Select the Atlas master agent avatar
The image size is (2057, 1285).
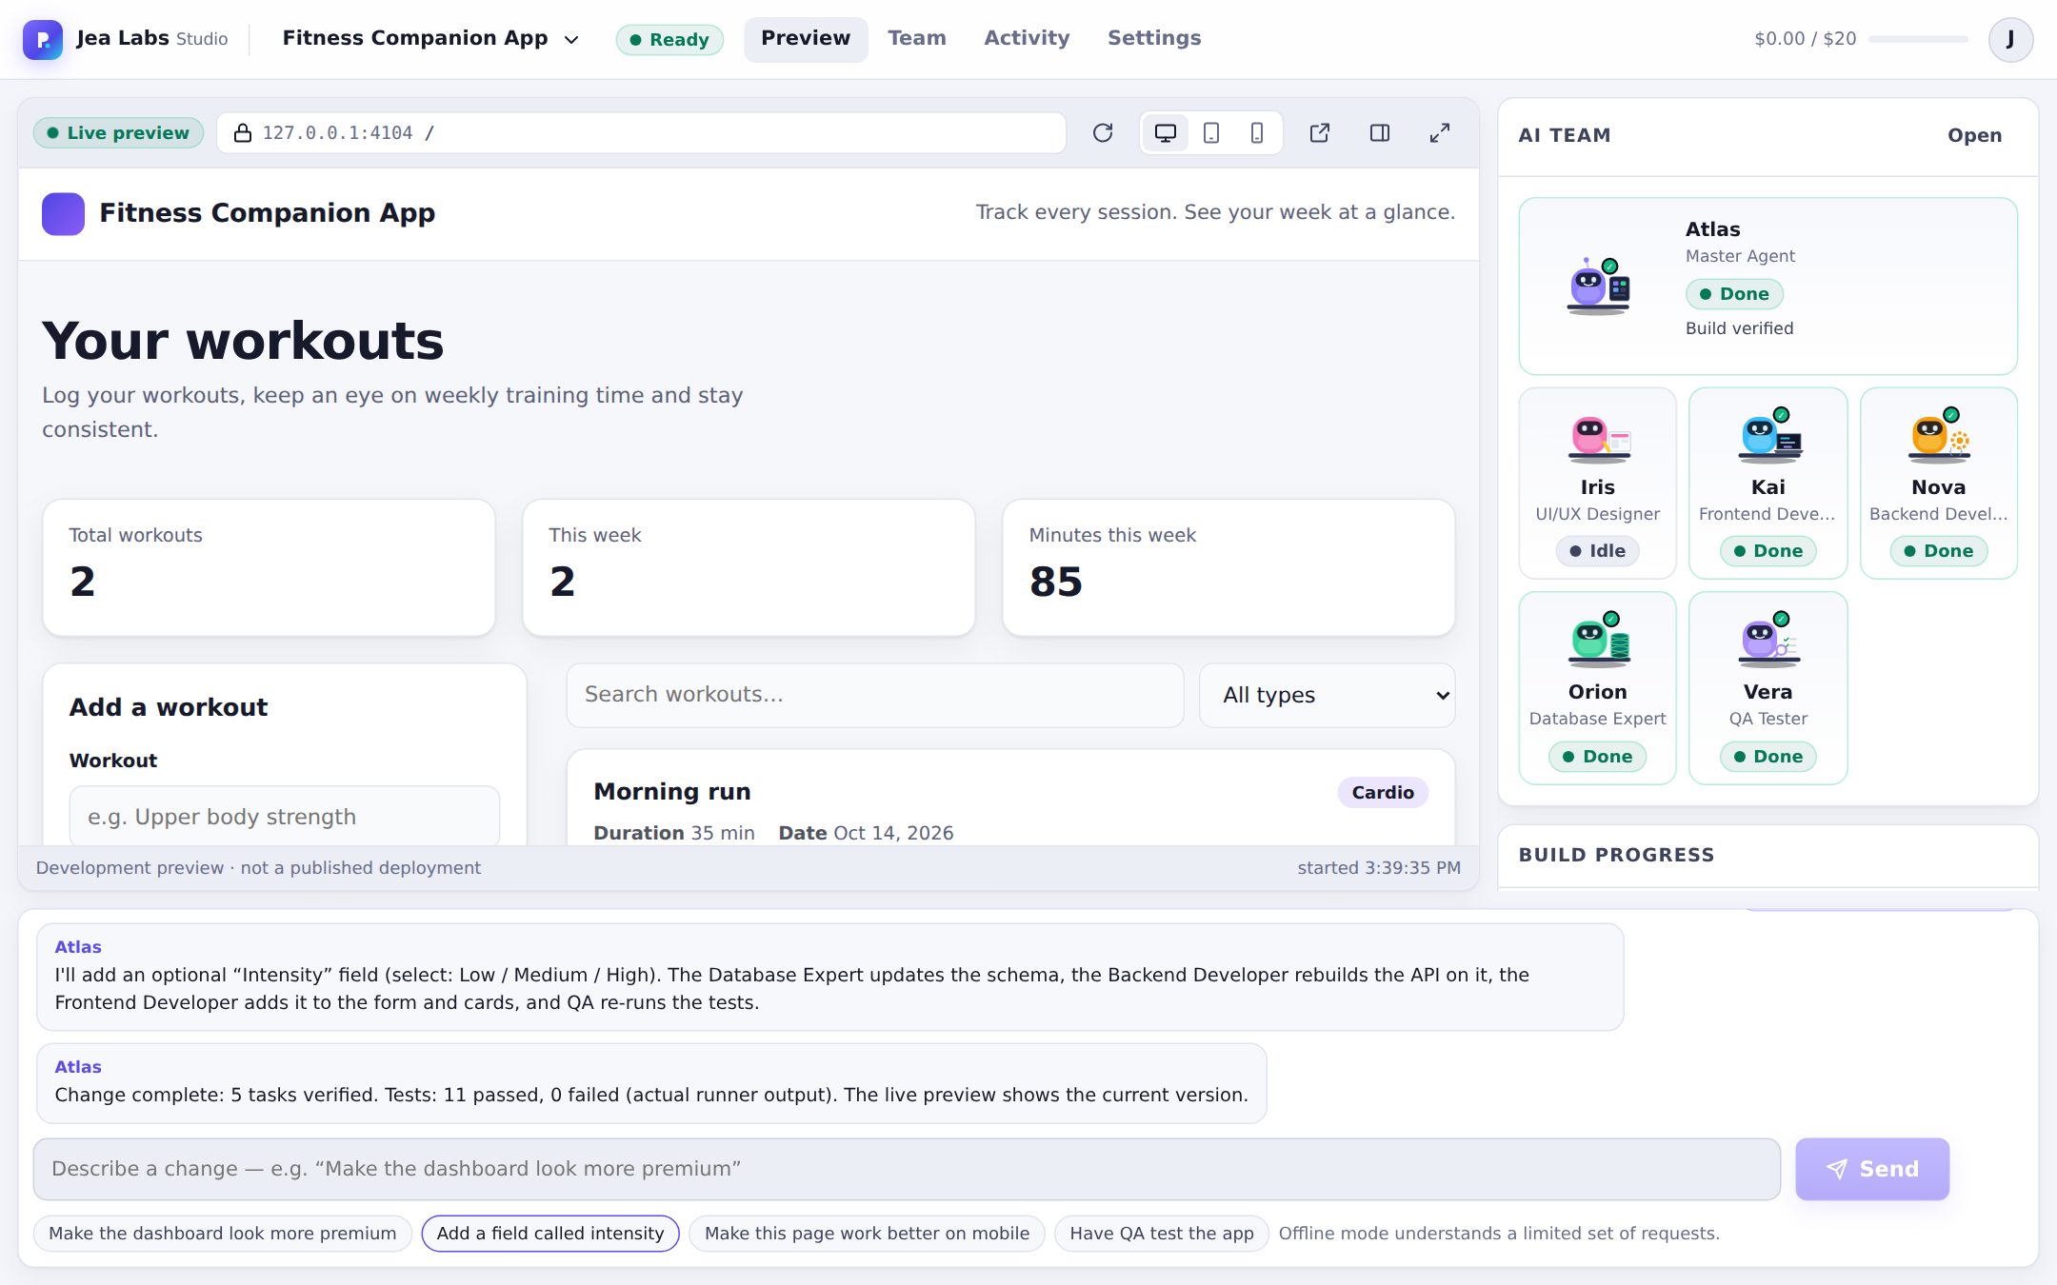coord(1598,286)
